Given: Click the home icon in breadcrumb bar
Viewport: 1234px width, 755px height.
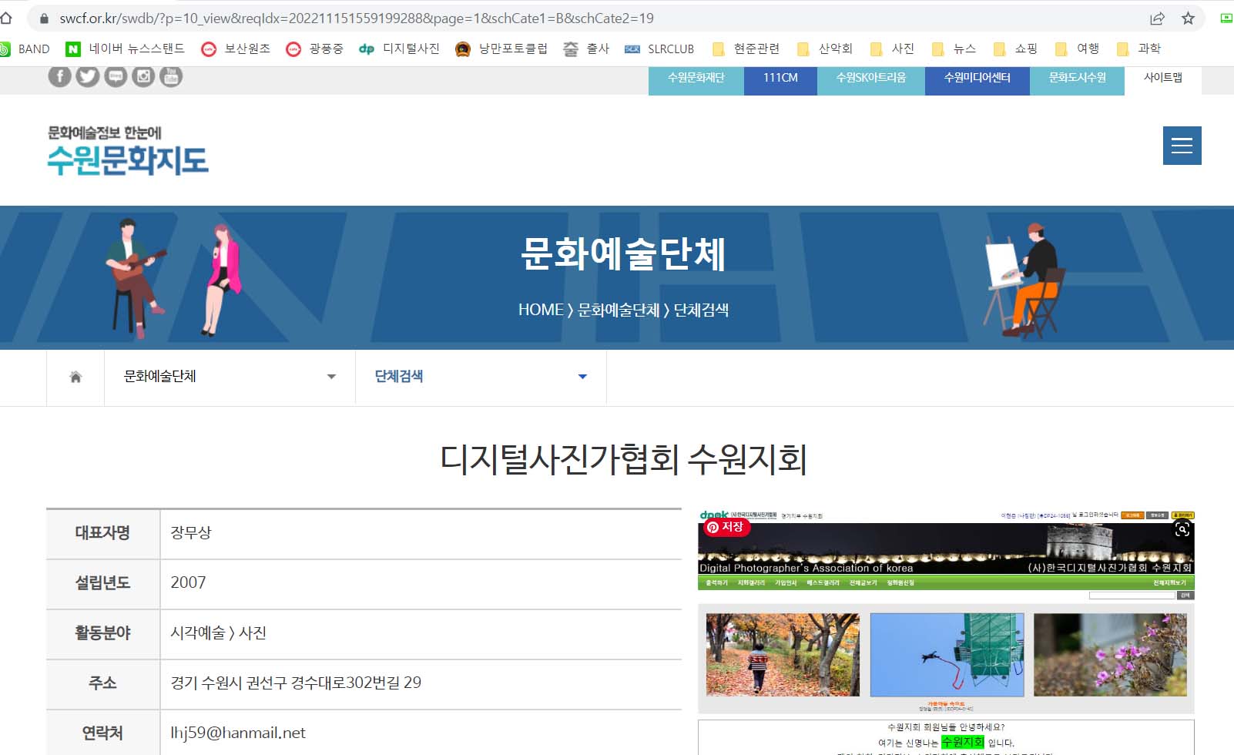Looking at the screenshot, I should click(x=75, y=377).
